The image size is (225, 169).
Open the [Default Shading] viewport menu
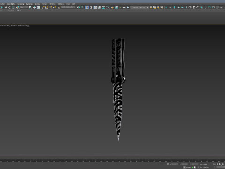click(x=23, y=26)
